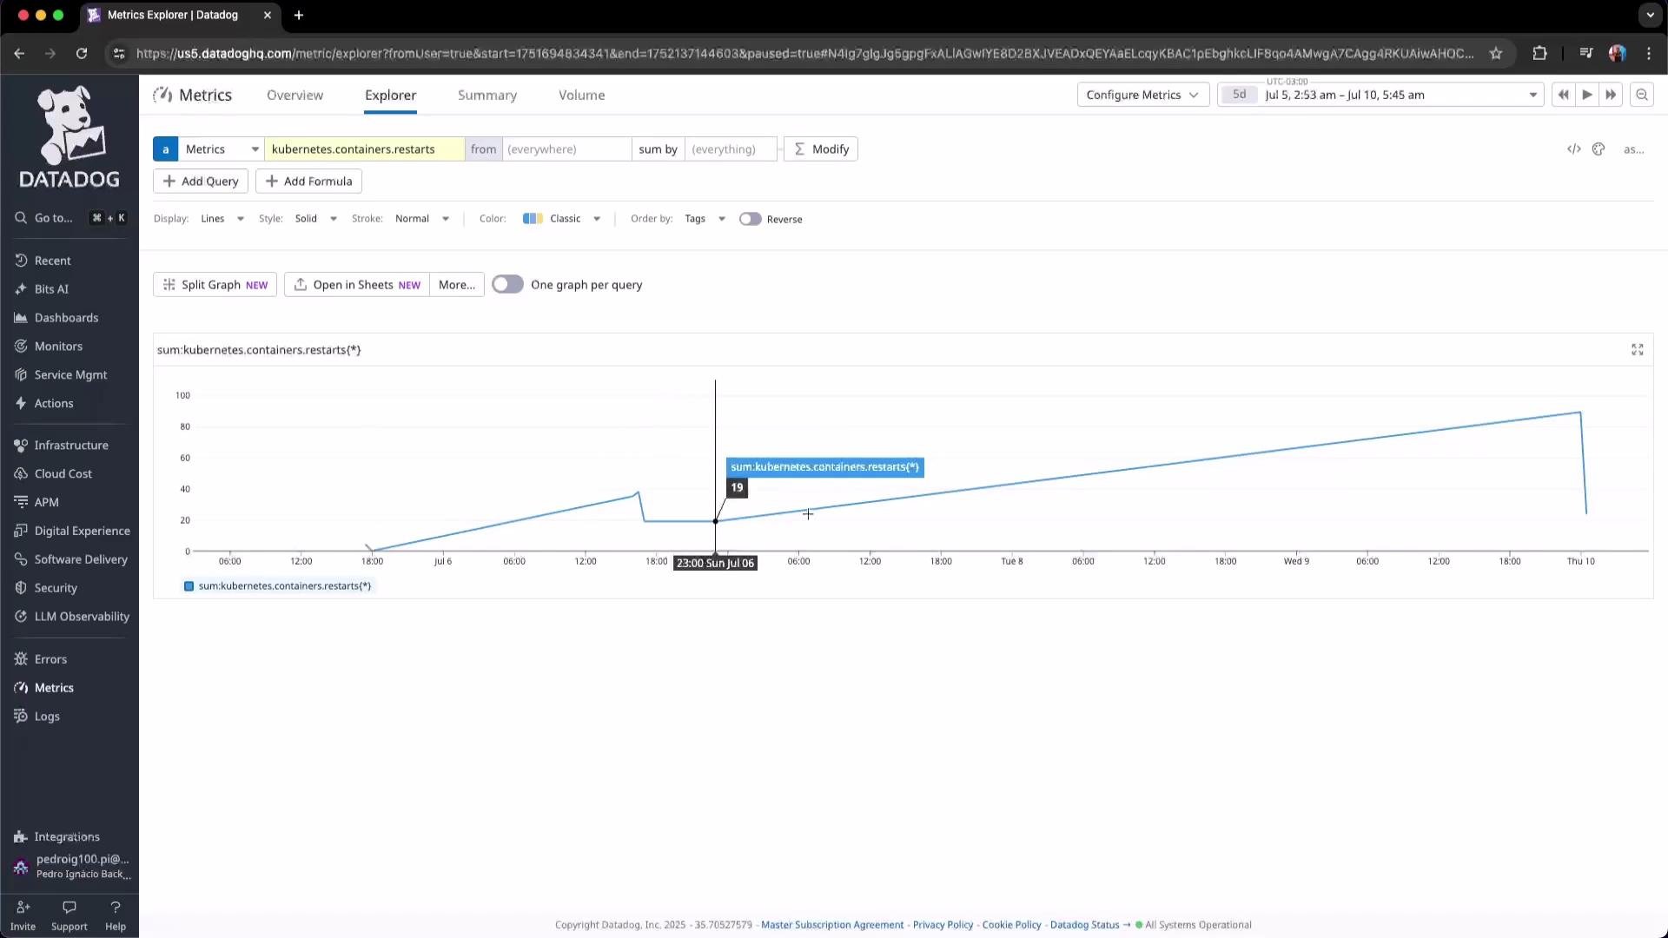
Task: Expand graph to fullscreen
Action: (x=1638, y=350)
